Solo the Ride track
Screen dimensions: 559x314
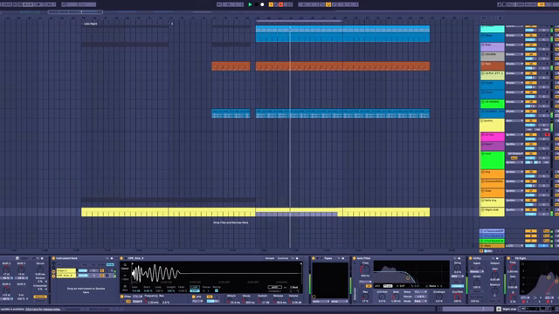[x=541, y=44]
